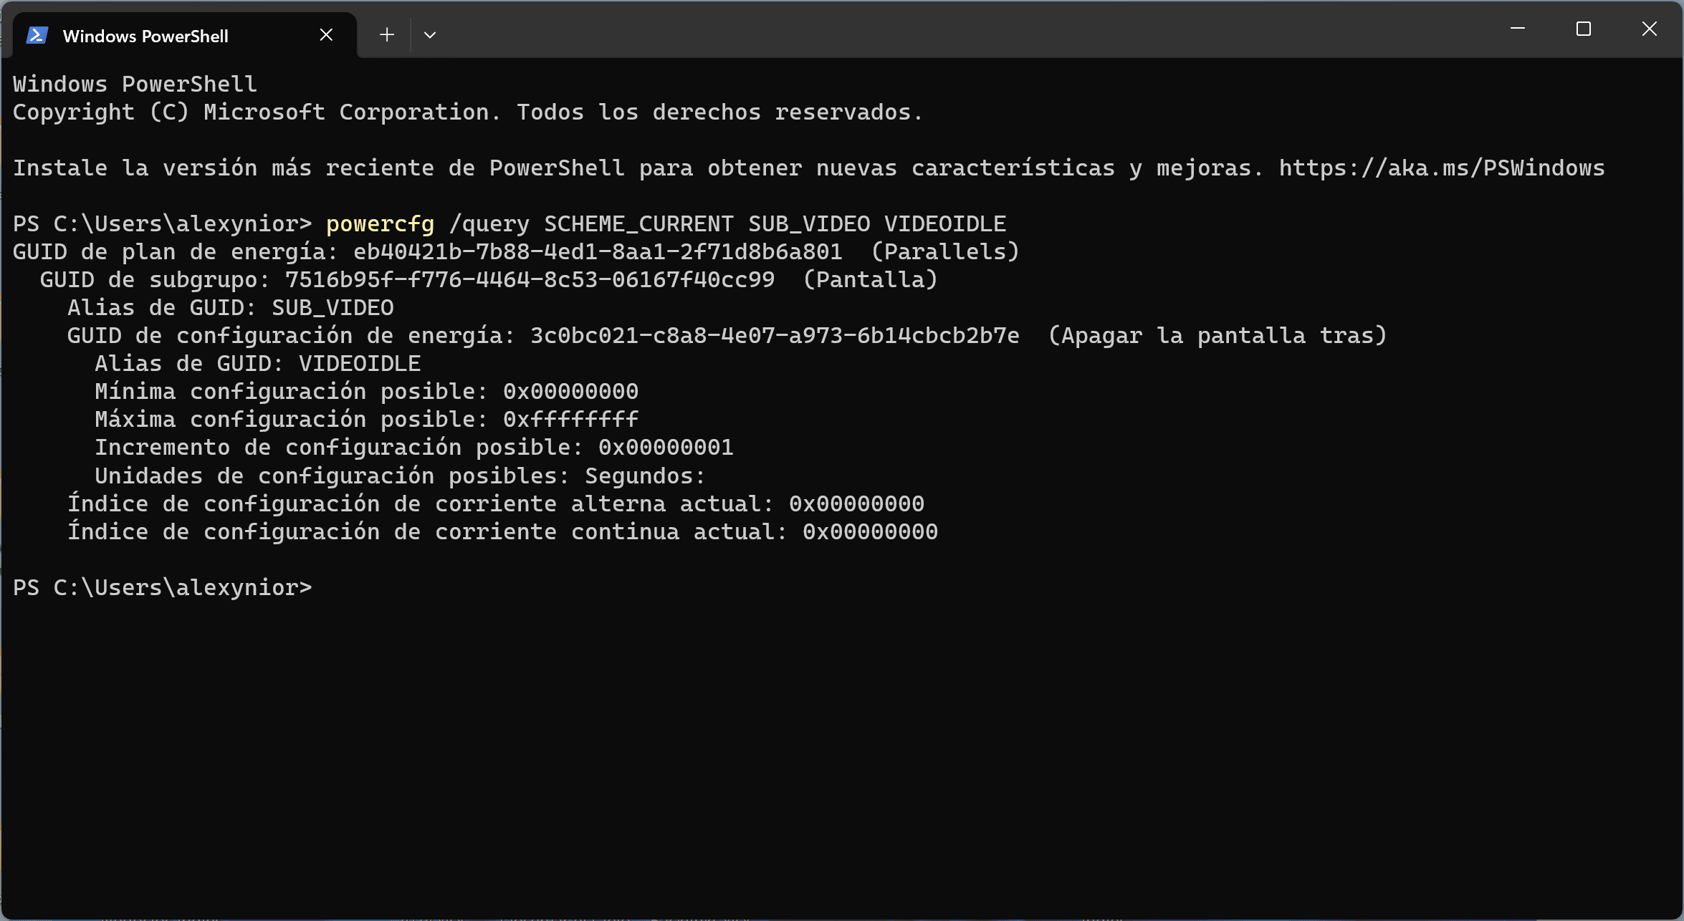Select the Windows PowerShell tab title
Viewport: 1684px width, 921px height.
(145, 36)
